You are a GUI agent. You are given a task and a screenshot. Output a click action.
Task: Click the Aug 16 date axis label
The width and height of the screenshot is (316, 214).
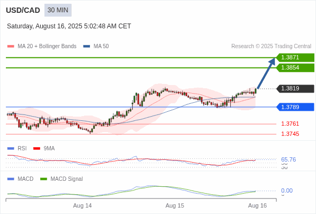[258, 205]
